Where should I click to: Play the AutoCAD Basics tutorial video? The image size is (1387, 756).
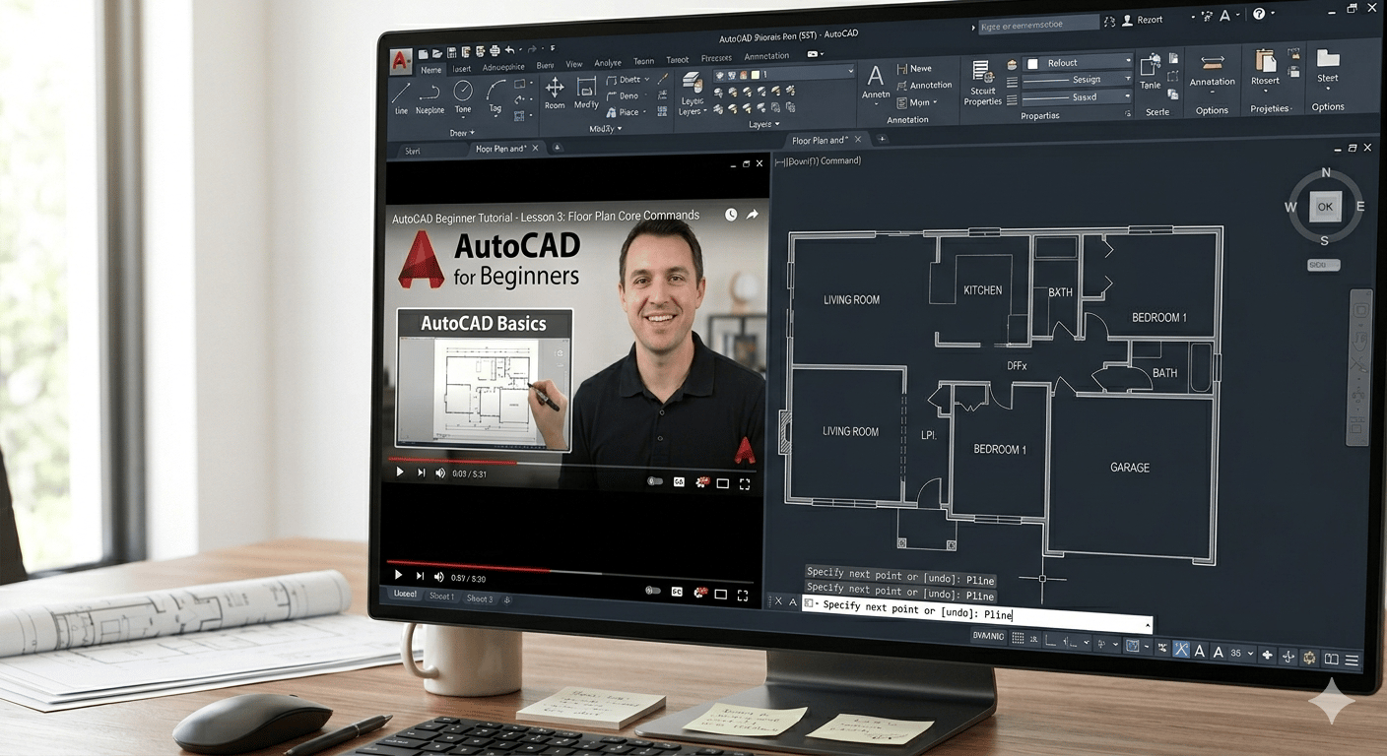pyautogui.click(x=399, y=472)
